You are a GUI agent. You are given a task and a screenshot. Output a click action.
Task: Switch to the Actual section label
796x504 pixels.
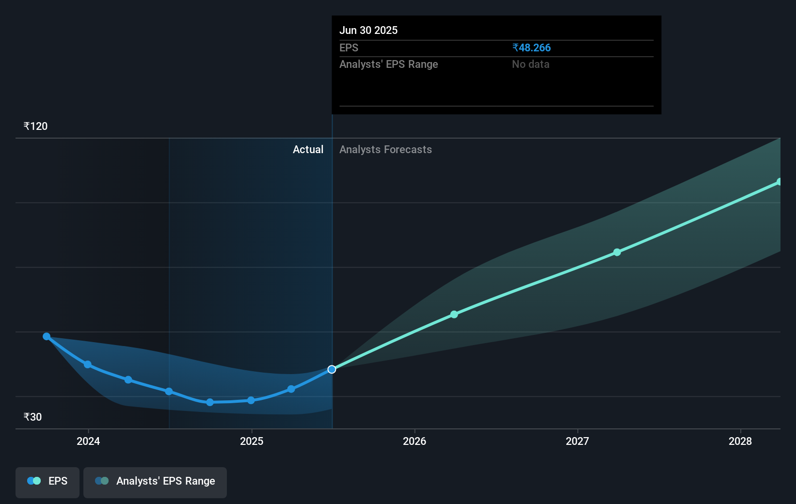[x=308, y=149]
